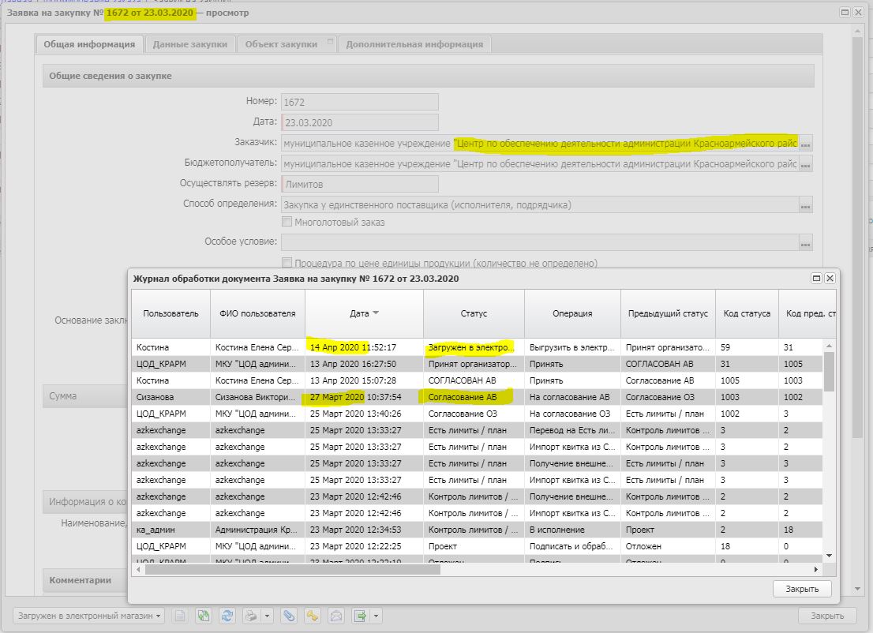Expand the print options dropdown arrow
This screenshot has height=633, width=873.
click(267, 616)
